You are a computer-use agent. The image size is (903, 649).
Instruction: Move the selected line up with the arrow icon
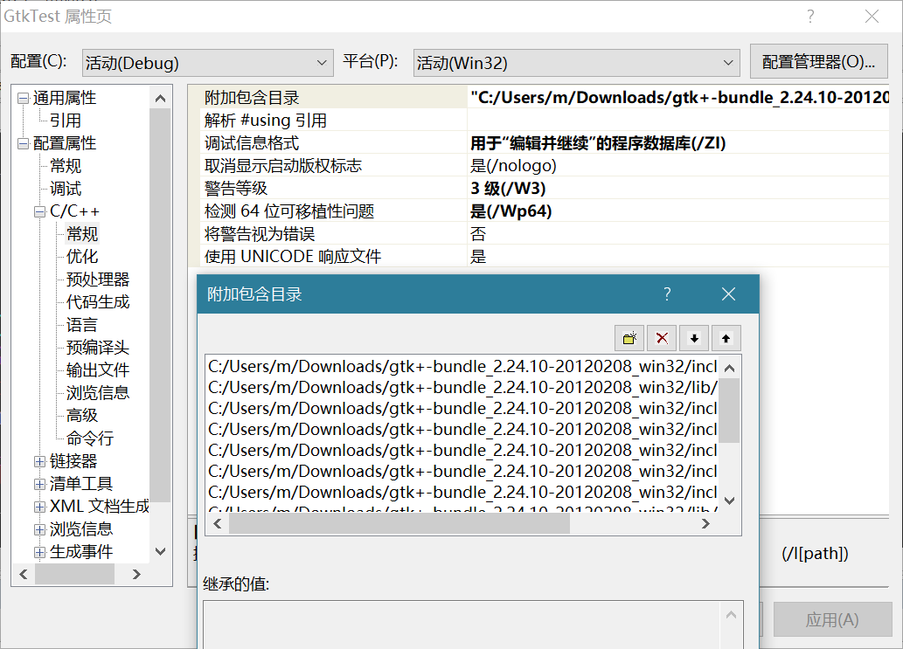726,338
